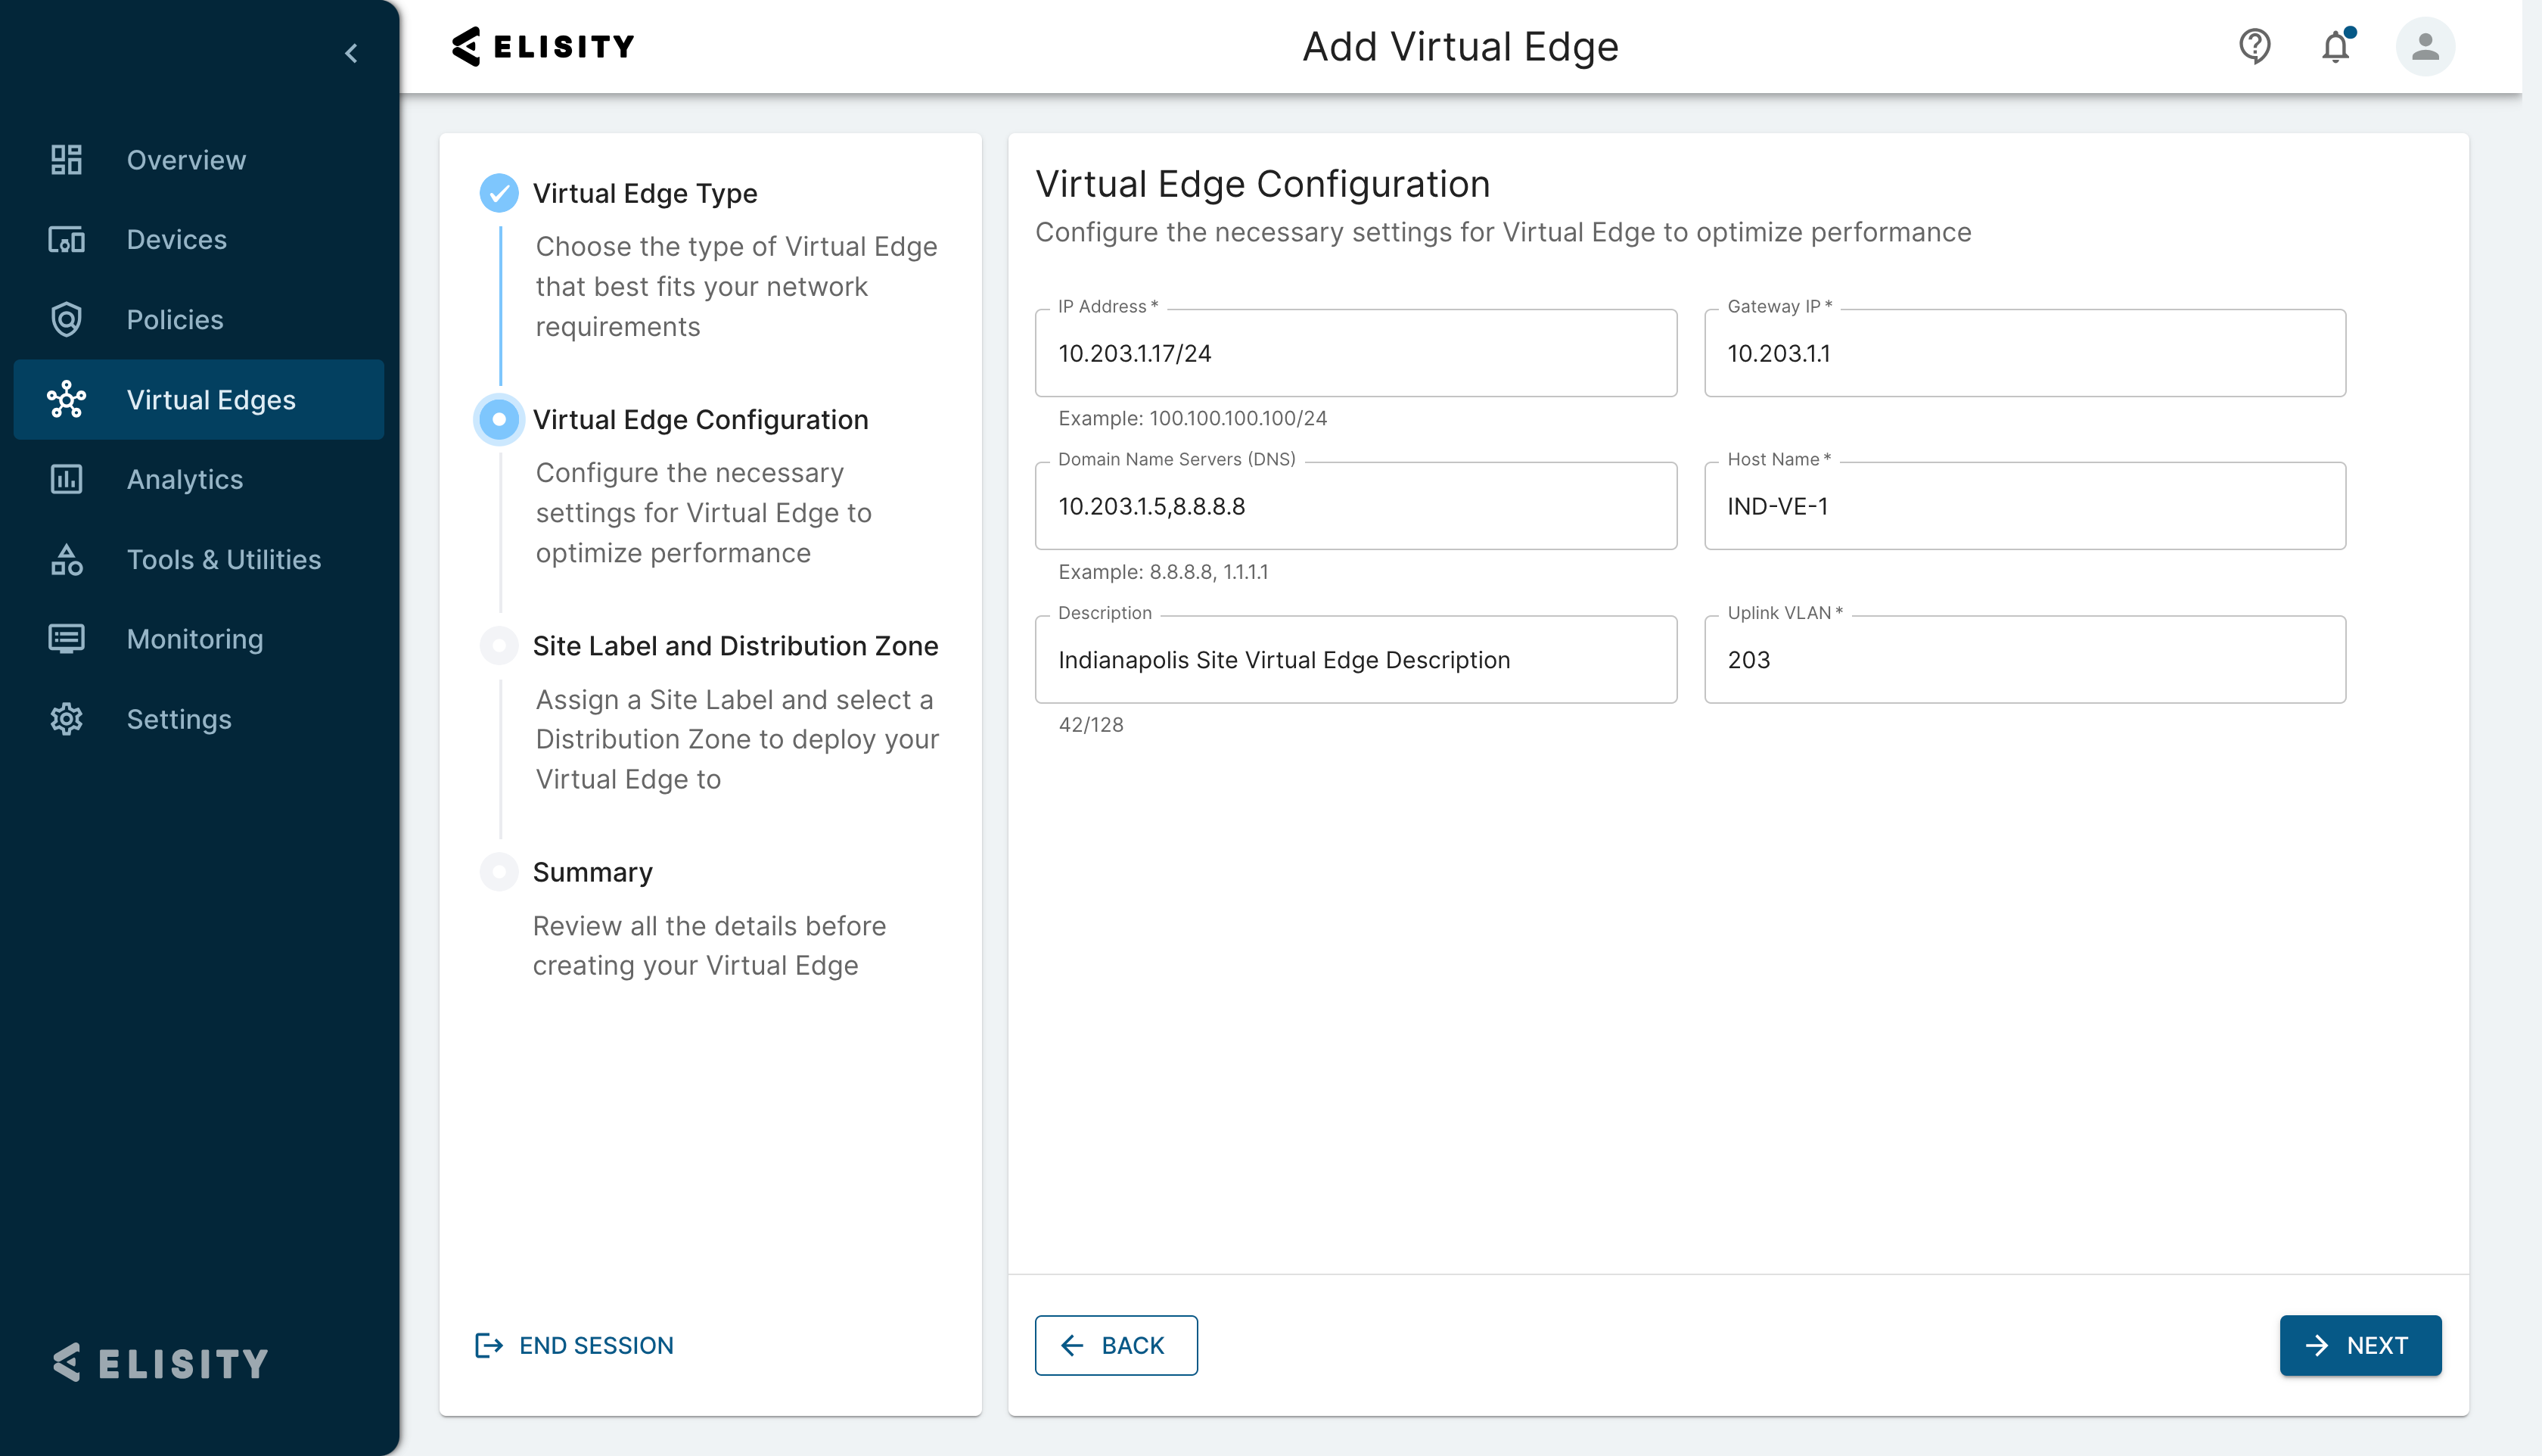Click the Virtual Edges network icon
The height and width of the screenshot is (1456, 2542).
66,400
